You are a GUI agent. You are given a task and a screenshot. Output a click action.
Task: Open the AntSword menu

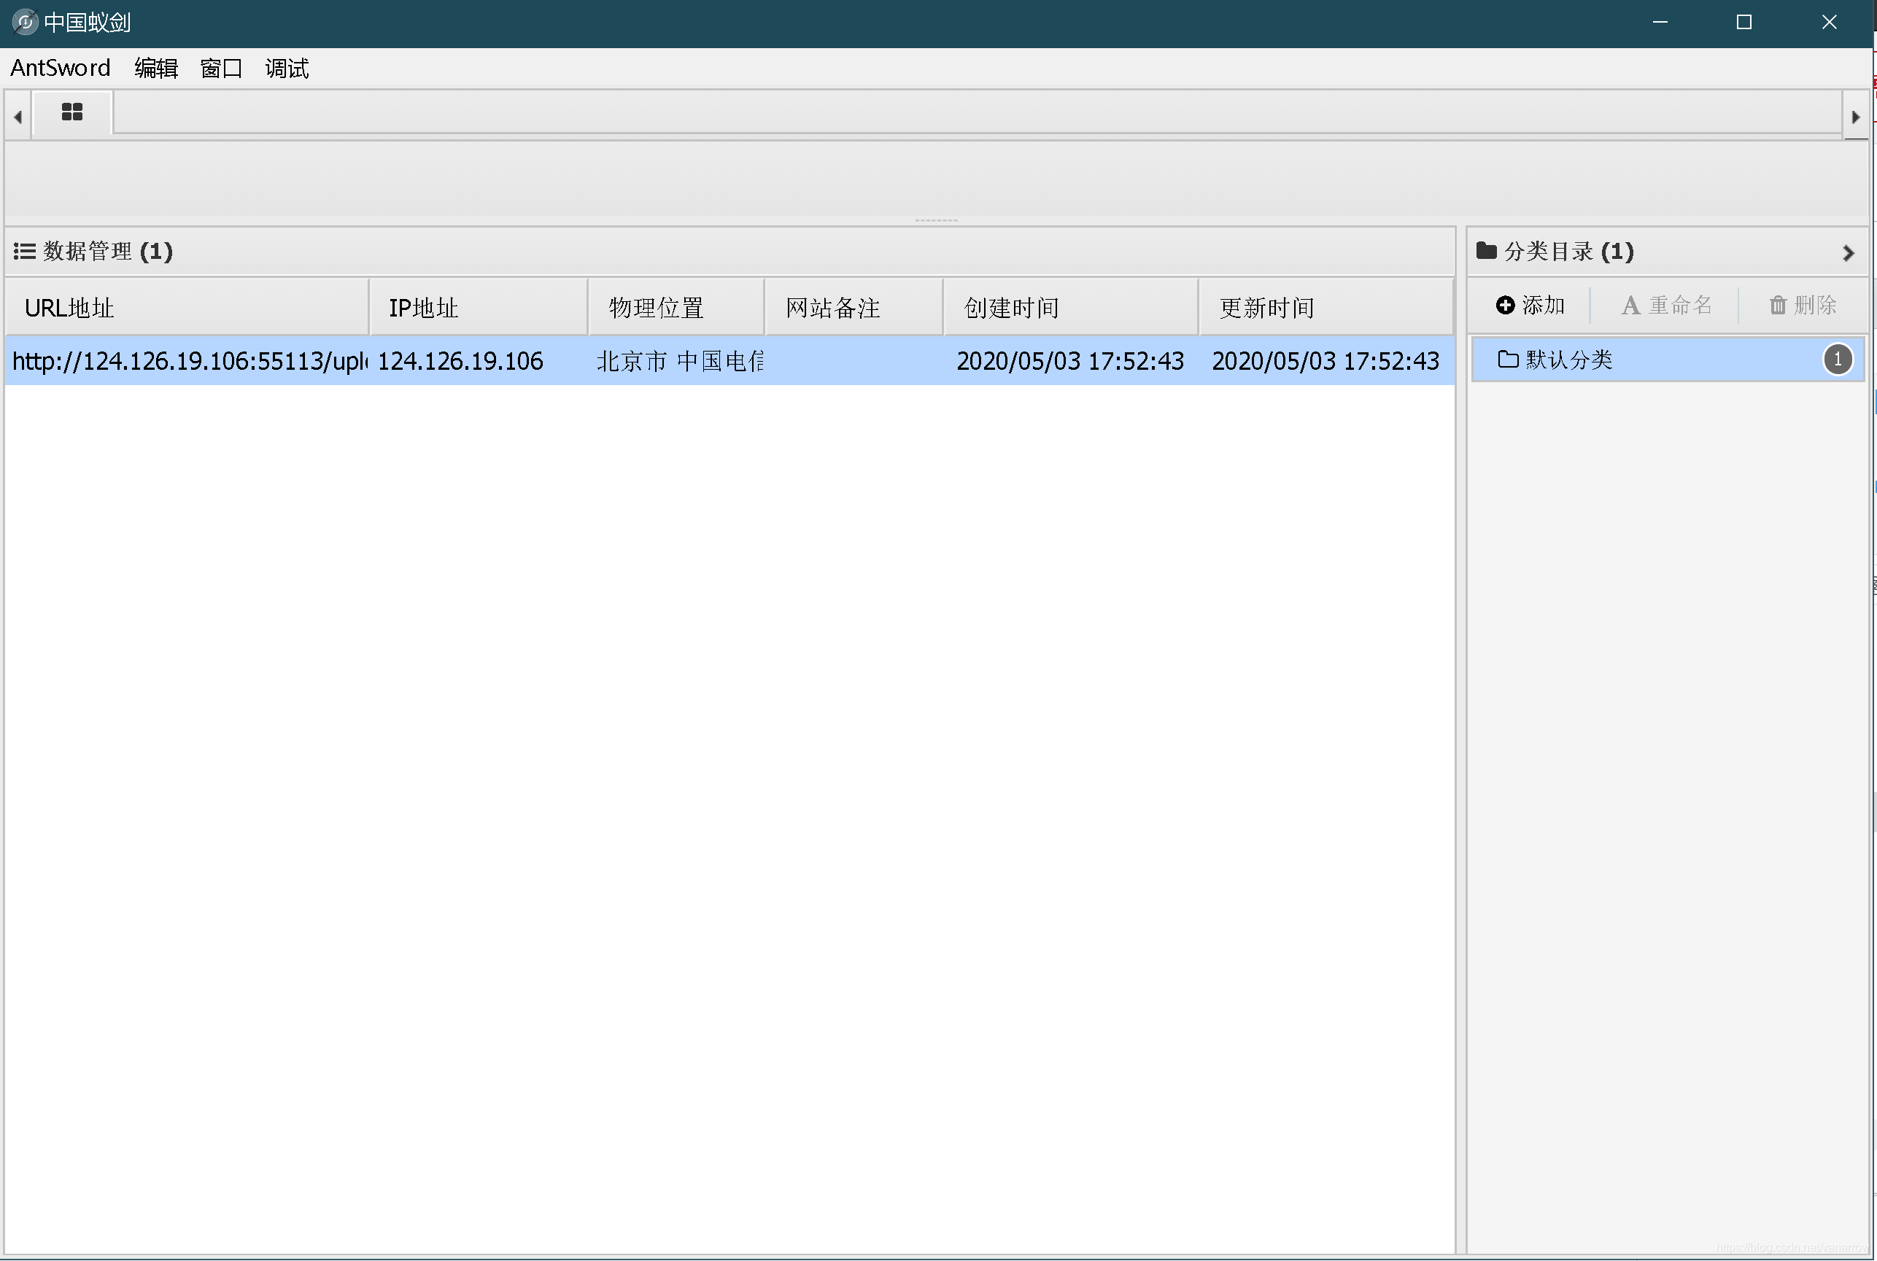point(61,69)
